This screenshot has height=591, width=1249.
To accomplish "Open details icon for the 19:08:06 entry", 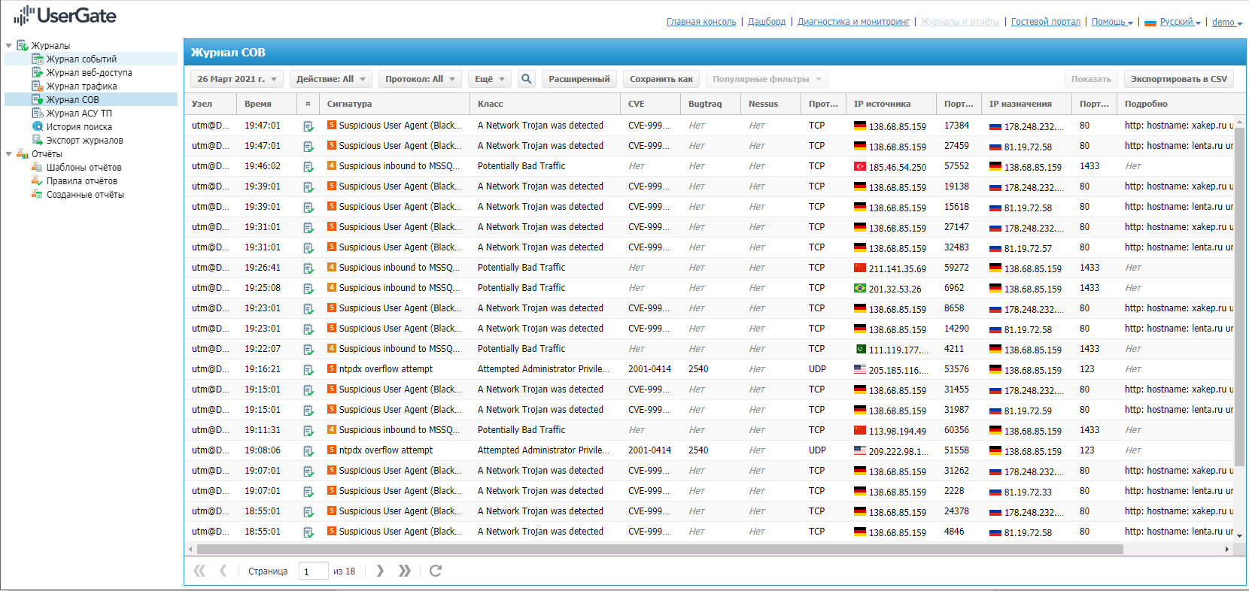I will 308,451.
